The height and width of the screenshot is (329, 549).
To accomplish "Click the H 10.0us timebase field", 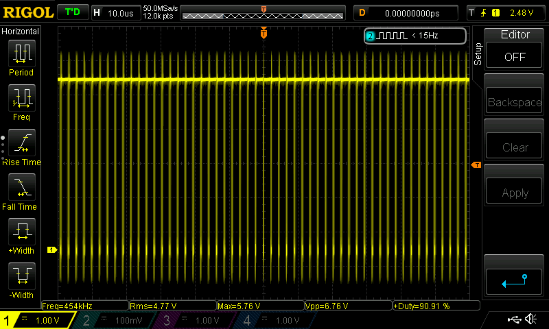I will click(116, 13).
